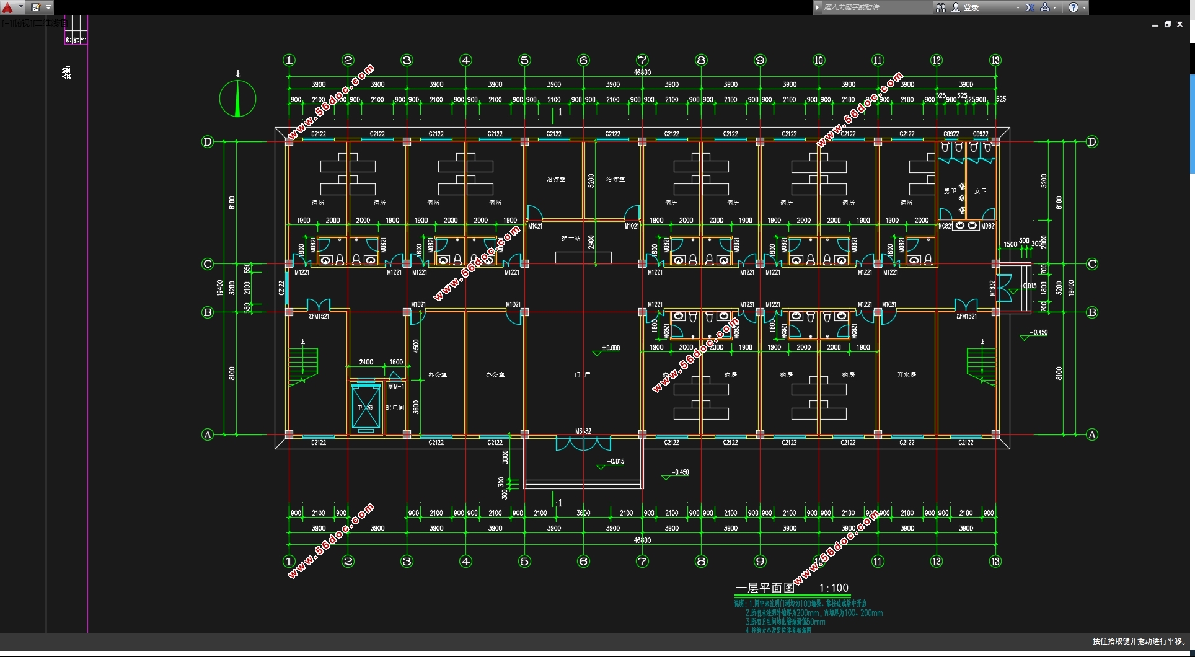Open the sign-in dropdown arrow

[x=1018, y=8]
